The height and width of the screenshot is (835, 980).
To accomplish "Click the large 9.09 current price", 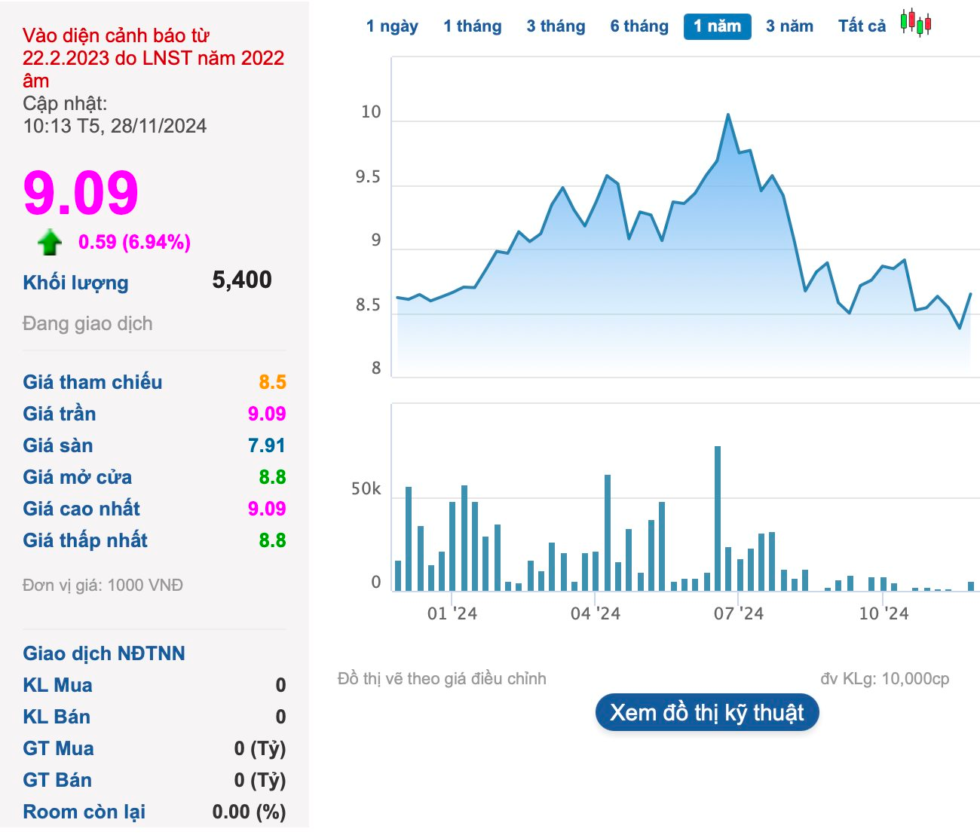I will point(81,194).
